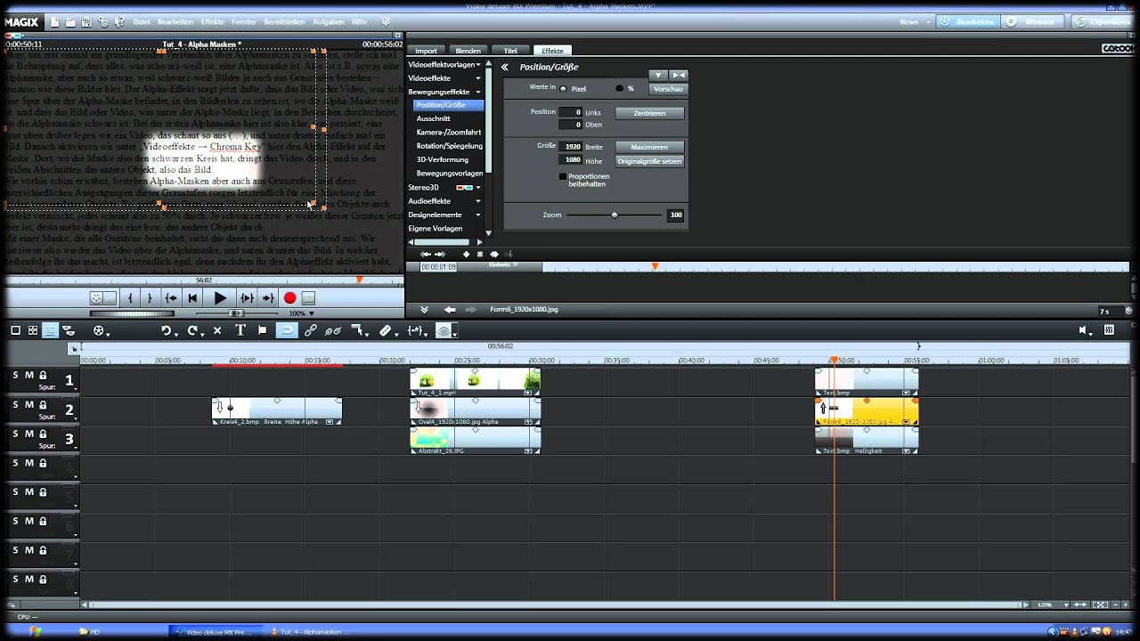Image resolution: width=1140 pixels, height=641 pixels.
Task: Open the multicam mode icon
Action: point(68,330)
